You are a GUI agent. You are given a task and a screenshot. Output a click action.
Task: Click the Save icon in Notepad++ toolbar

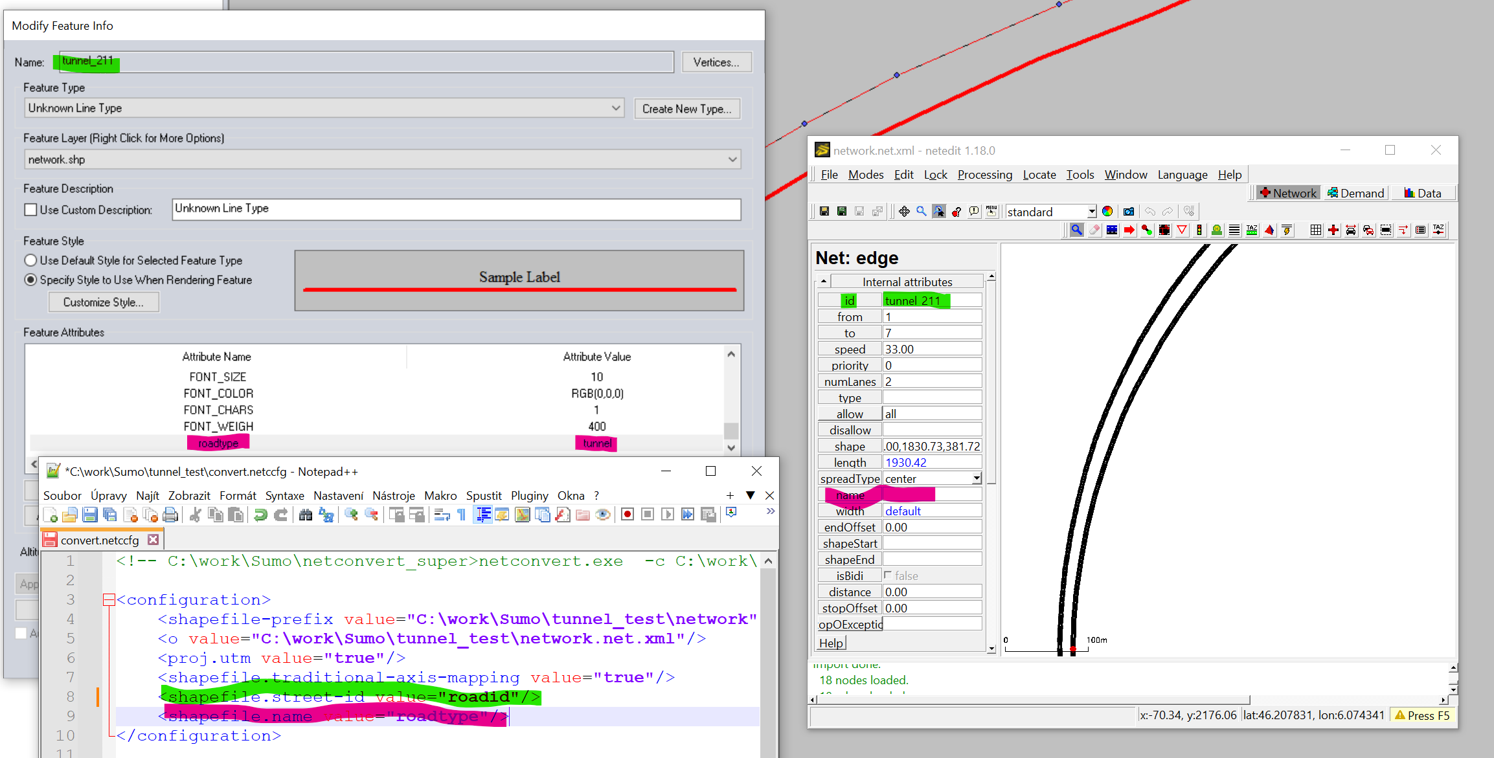(90, 515)
